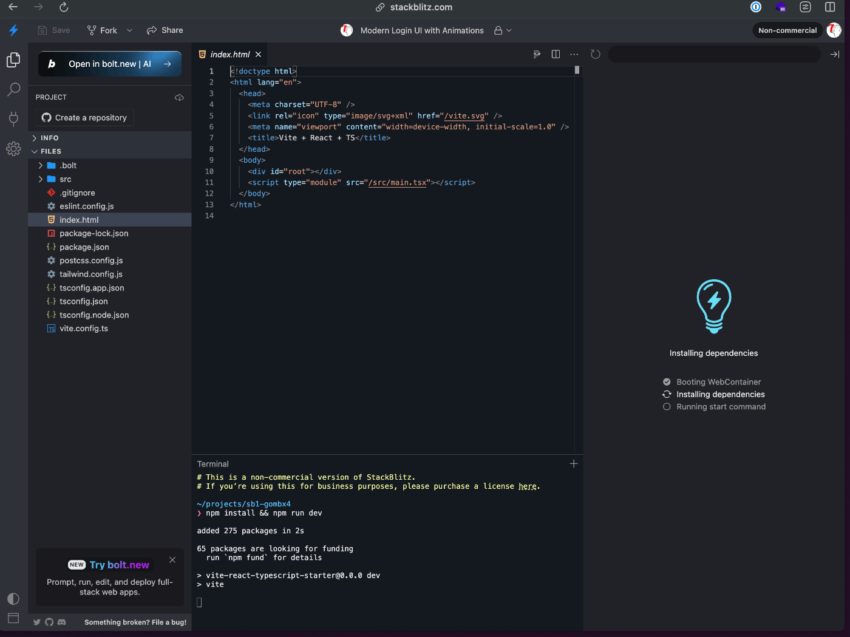This screenshot has height=637, width=850.
Task: Click the Try bolt.new link
Action: pos(119,565)
